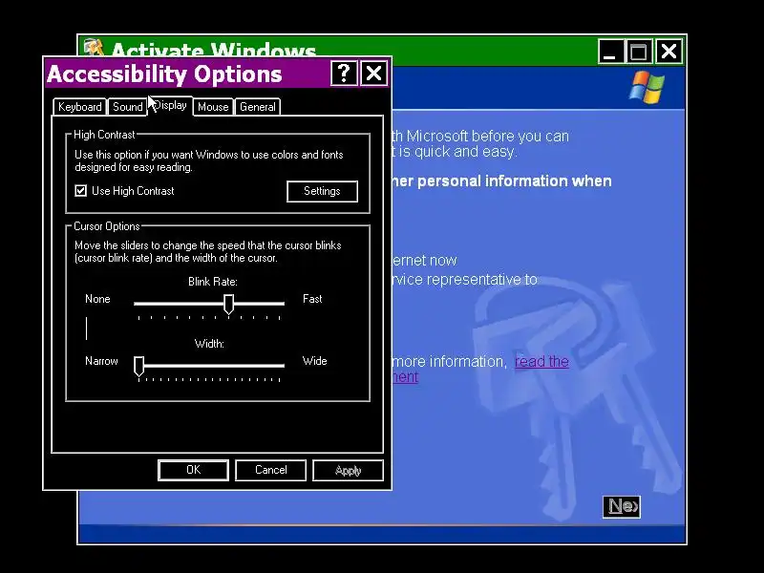Uncheck Use High Contrast checkbox
764x573 pixels.
[81, 190]
